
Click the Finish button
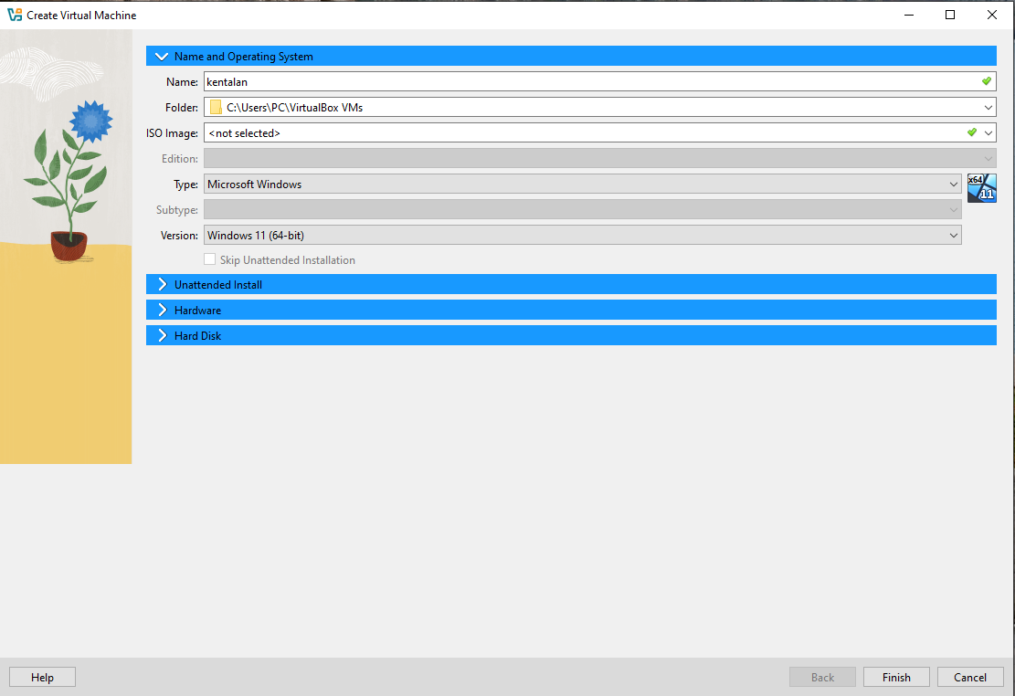pos(895,677)
